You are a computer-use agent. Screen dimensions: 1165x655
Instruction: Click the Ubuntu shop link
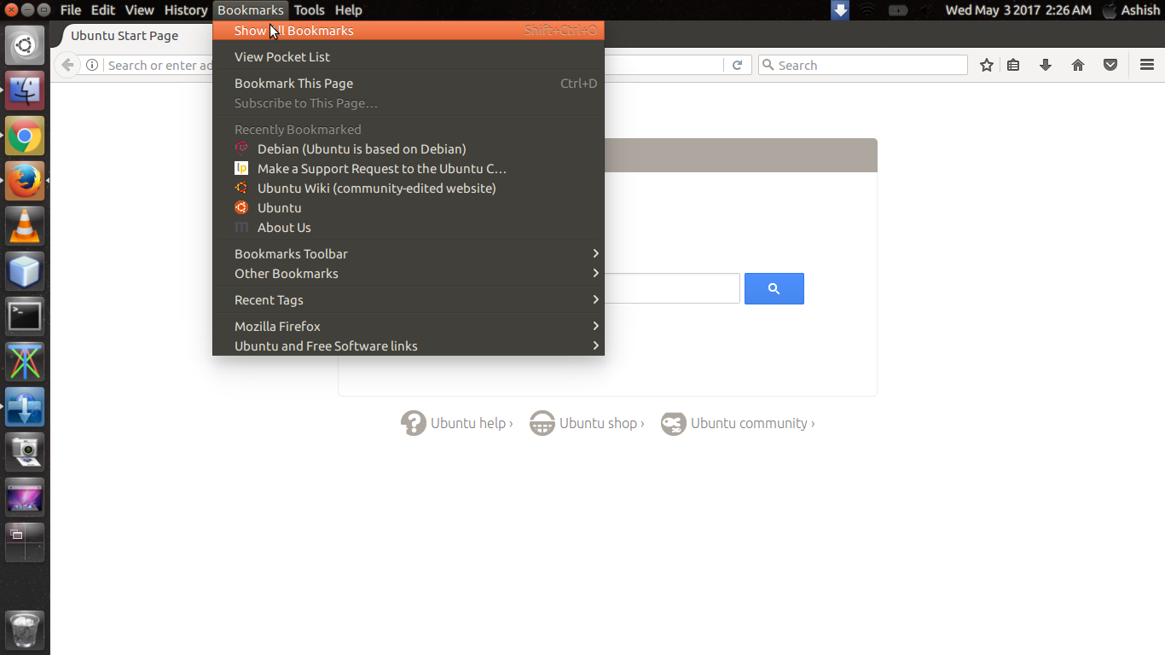tap(587, 423)
